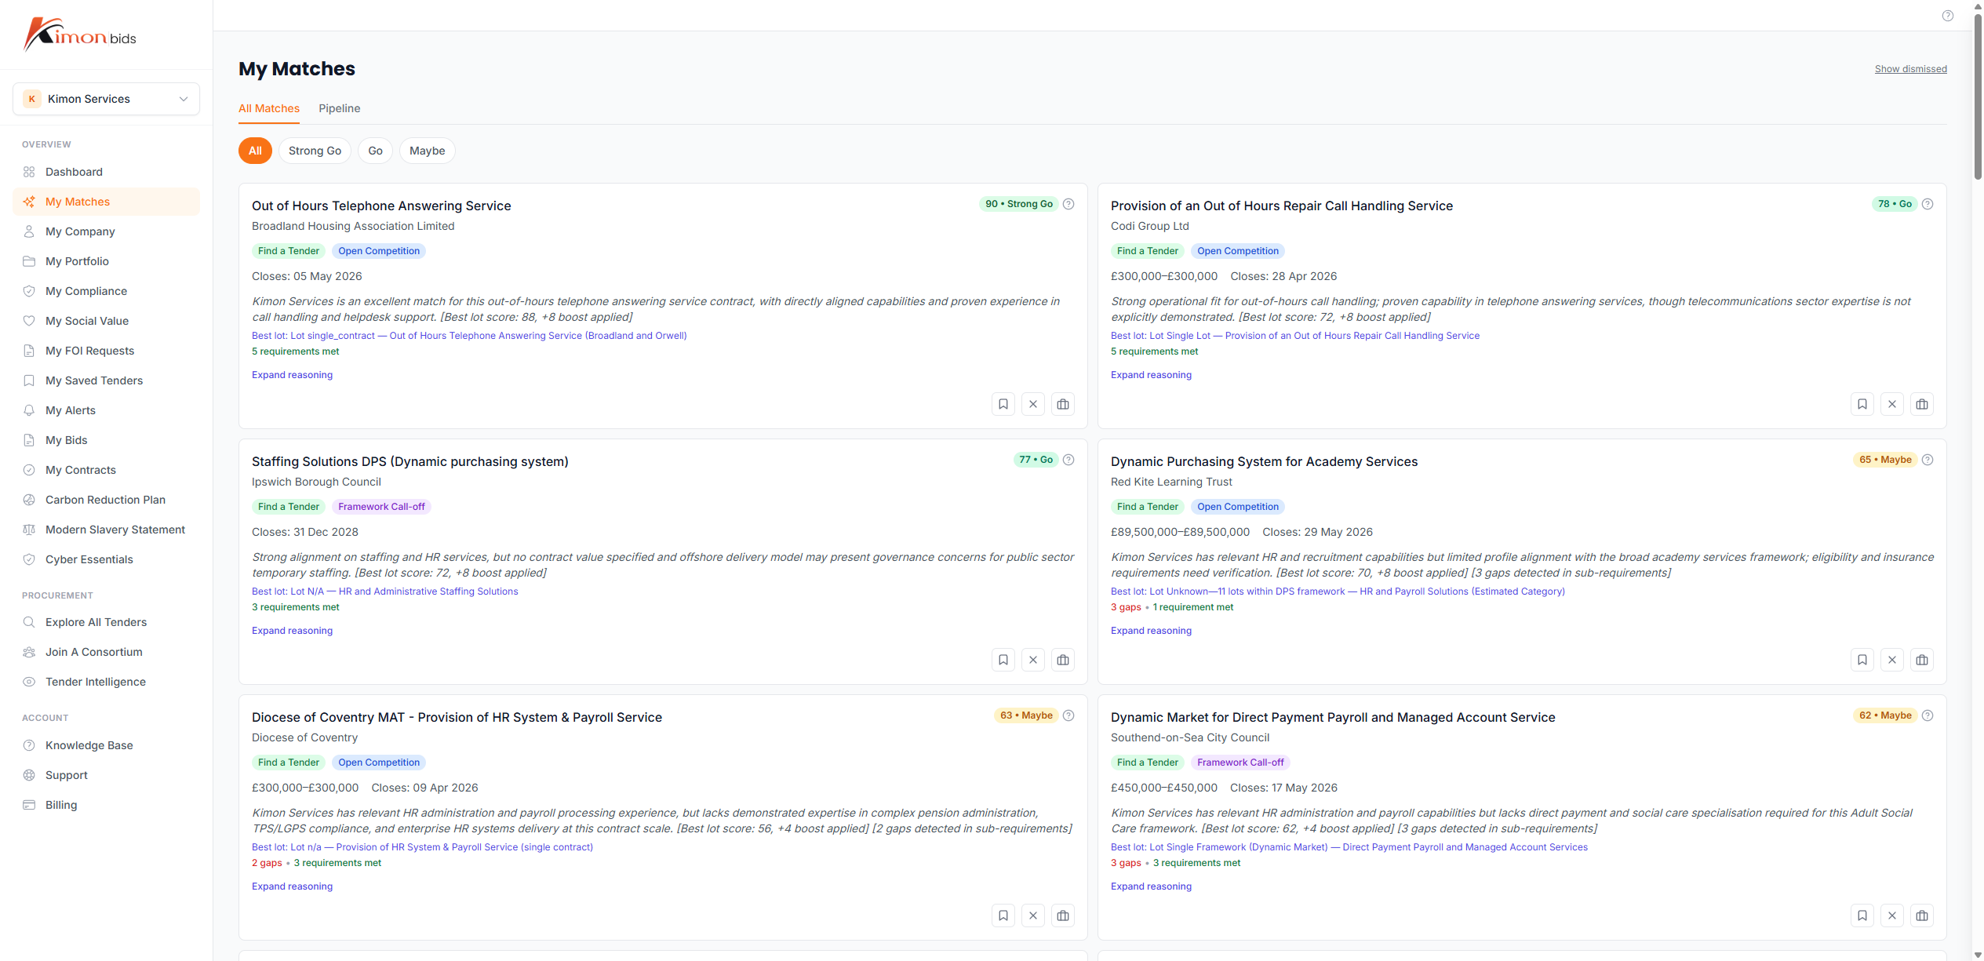Dismiss the Southend-on-Sea City Council match
This screenshot has height=961, width=1984.
click(1892, 915)
